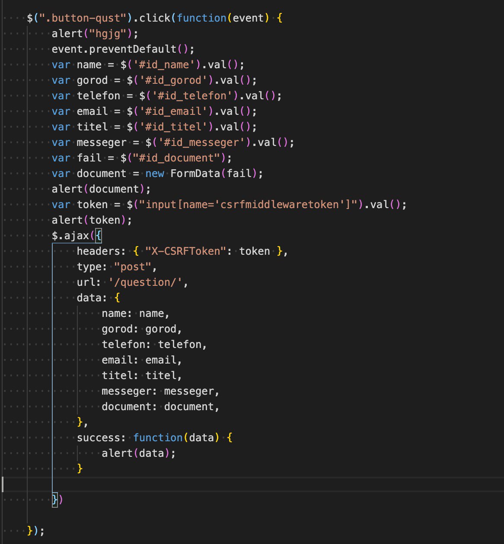Click the "titel: titel," line

click(x=142, y=376)
